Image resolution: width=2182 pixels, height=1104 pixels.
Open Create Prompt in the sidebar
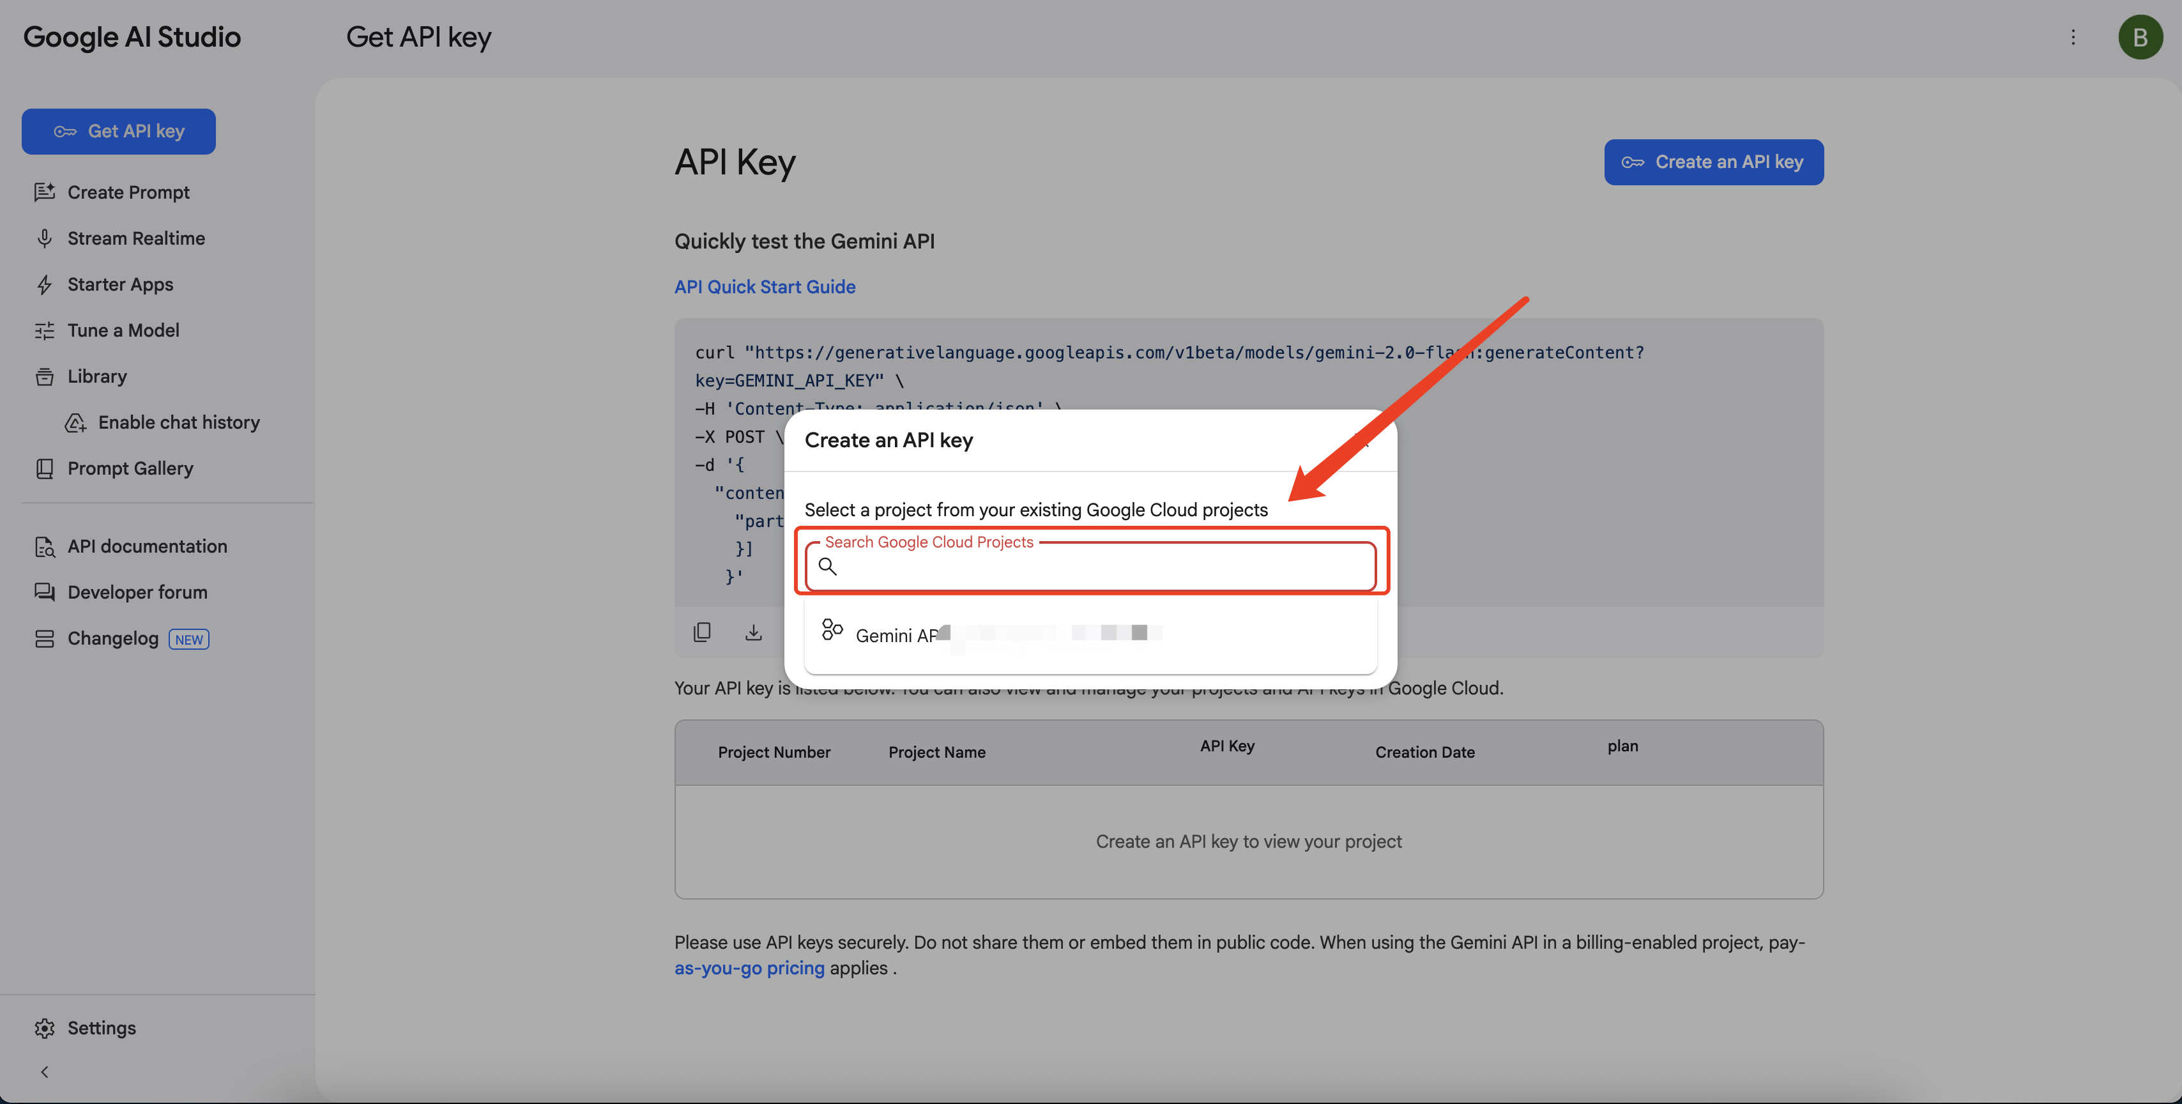point(128,192)
